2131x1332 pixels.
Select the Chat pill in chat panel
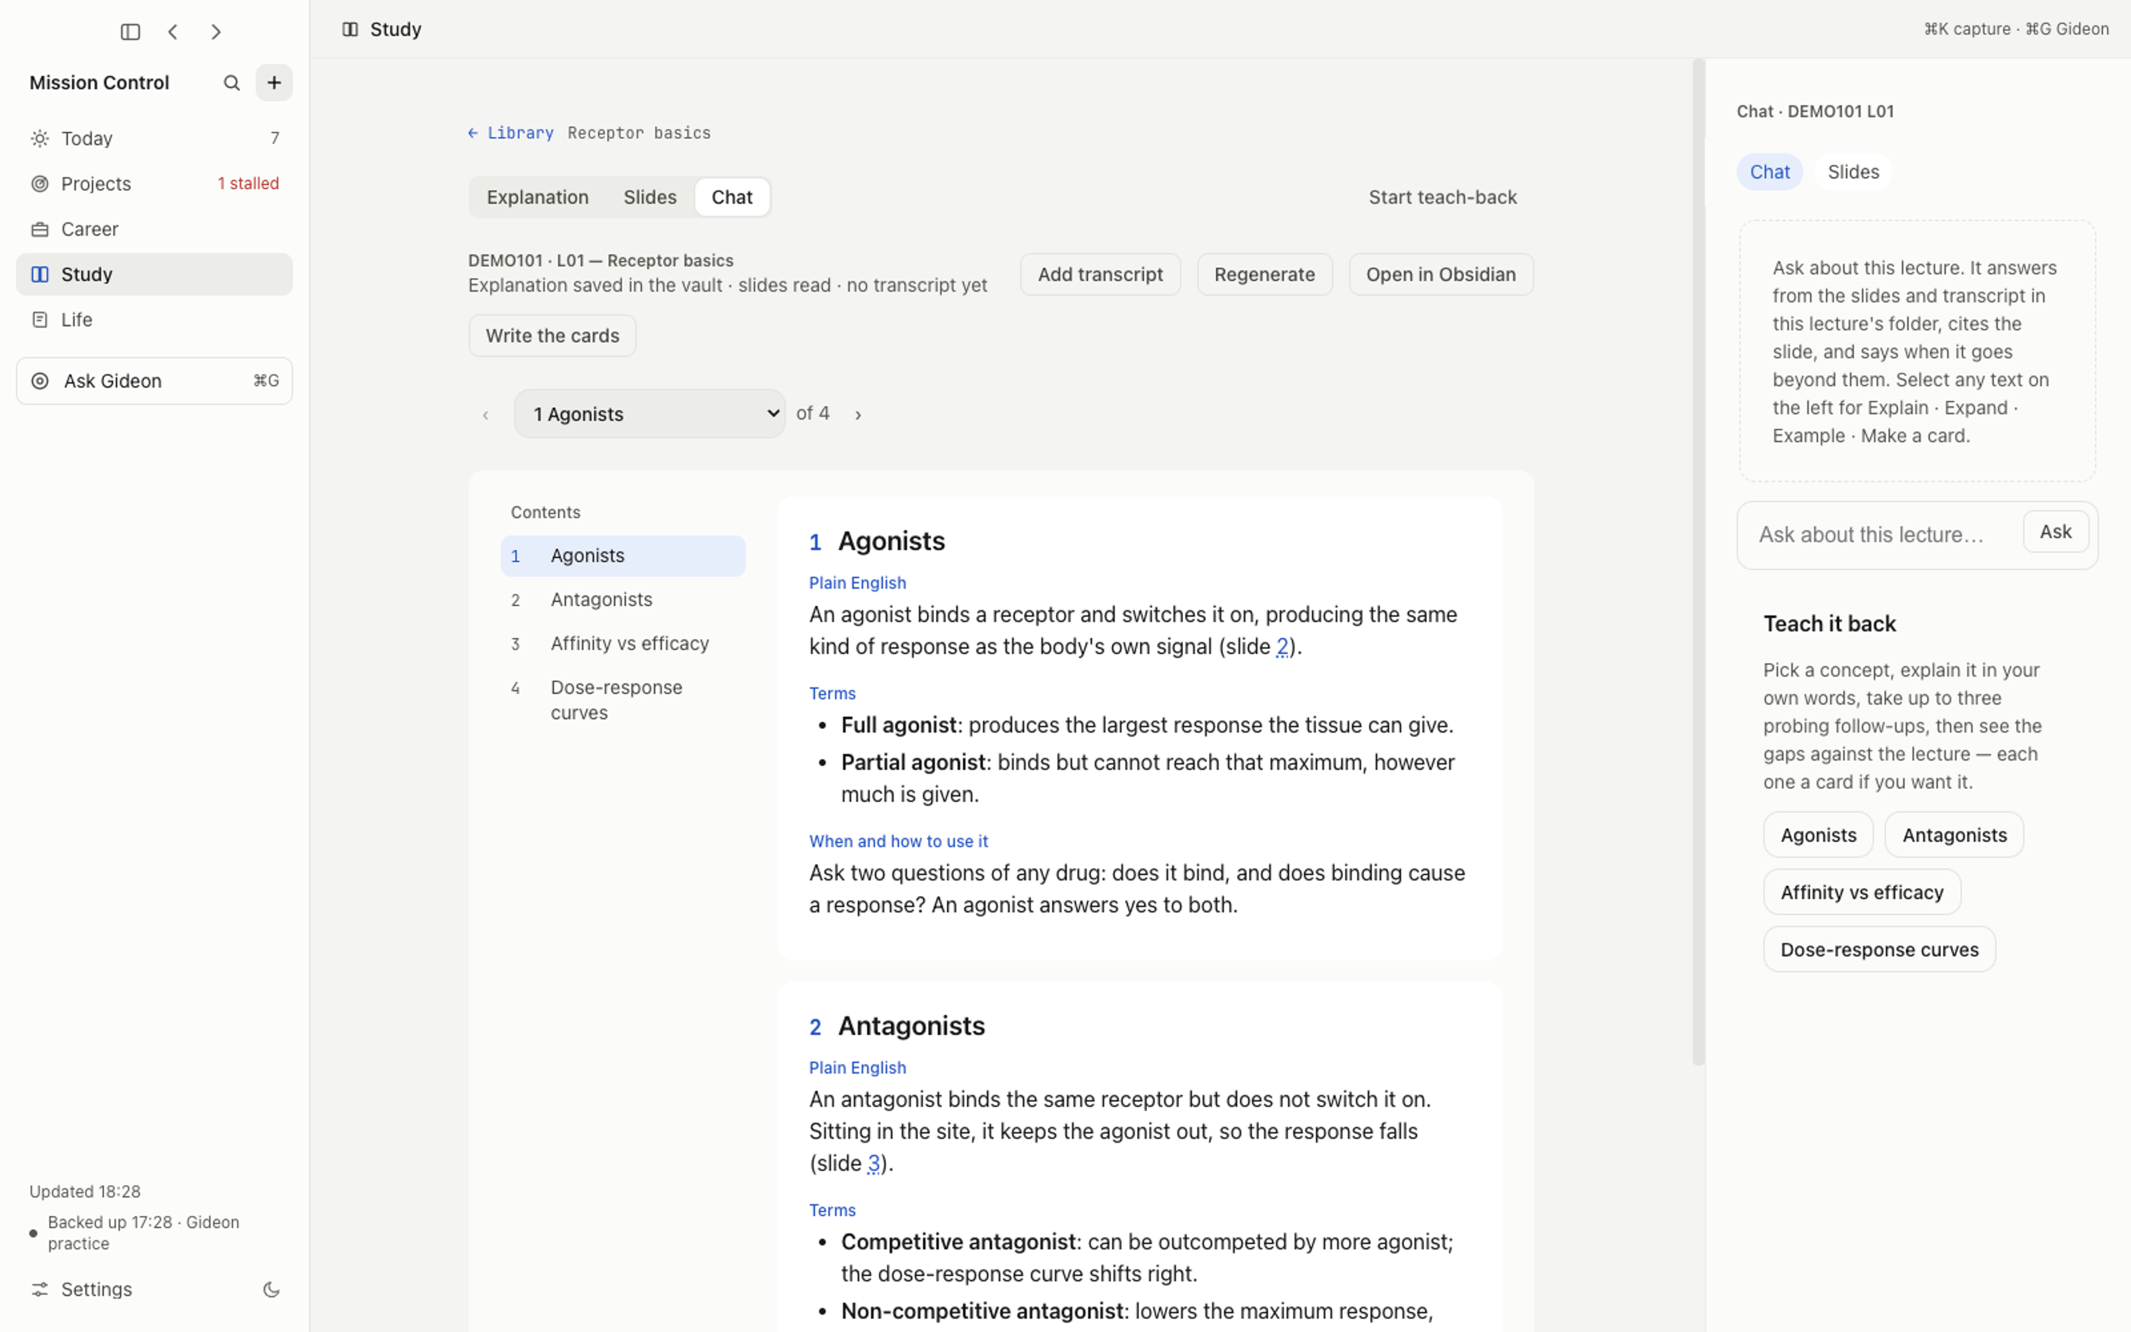[x=1769, y=172]
